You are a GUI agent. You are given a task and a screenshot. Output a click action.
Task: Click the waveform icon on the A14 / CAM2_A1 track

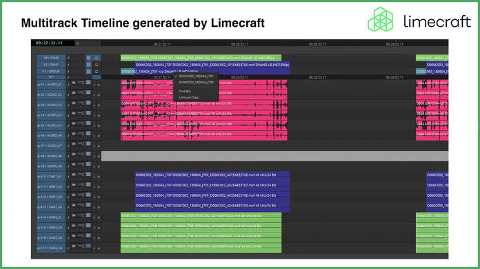(74, 215)
